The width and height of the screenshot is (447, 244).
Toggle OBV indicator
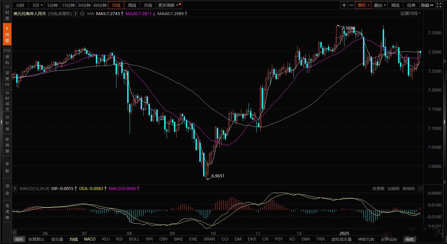pyautogui.click(x=164, y=239)
